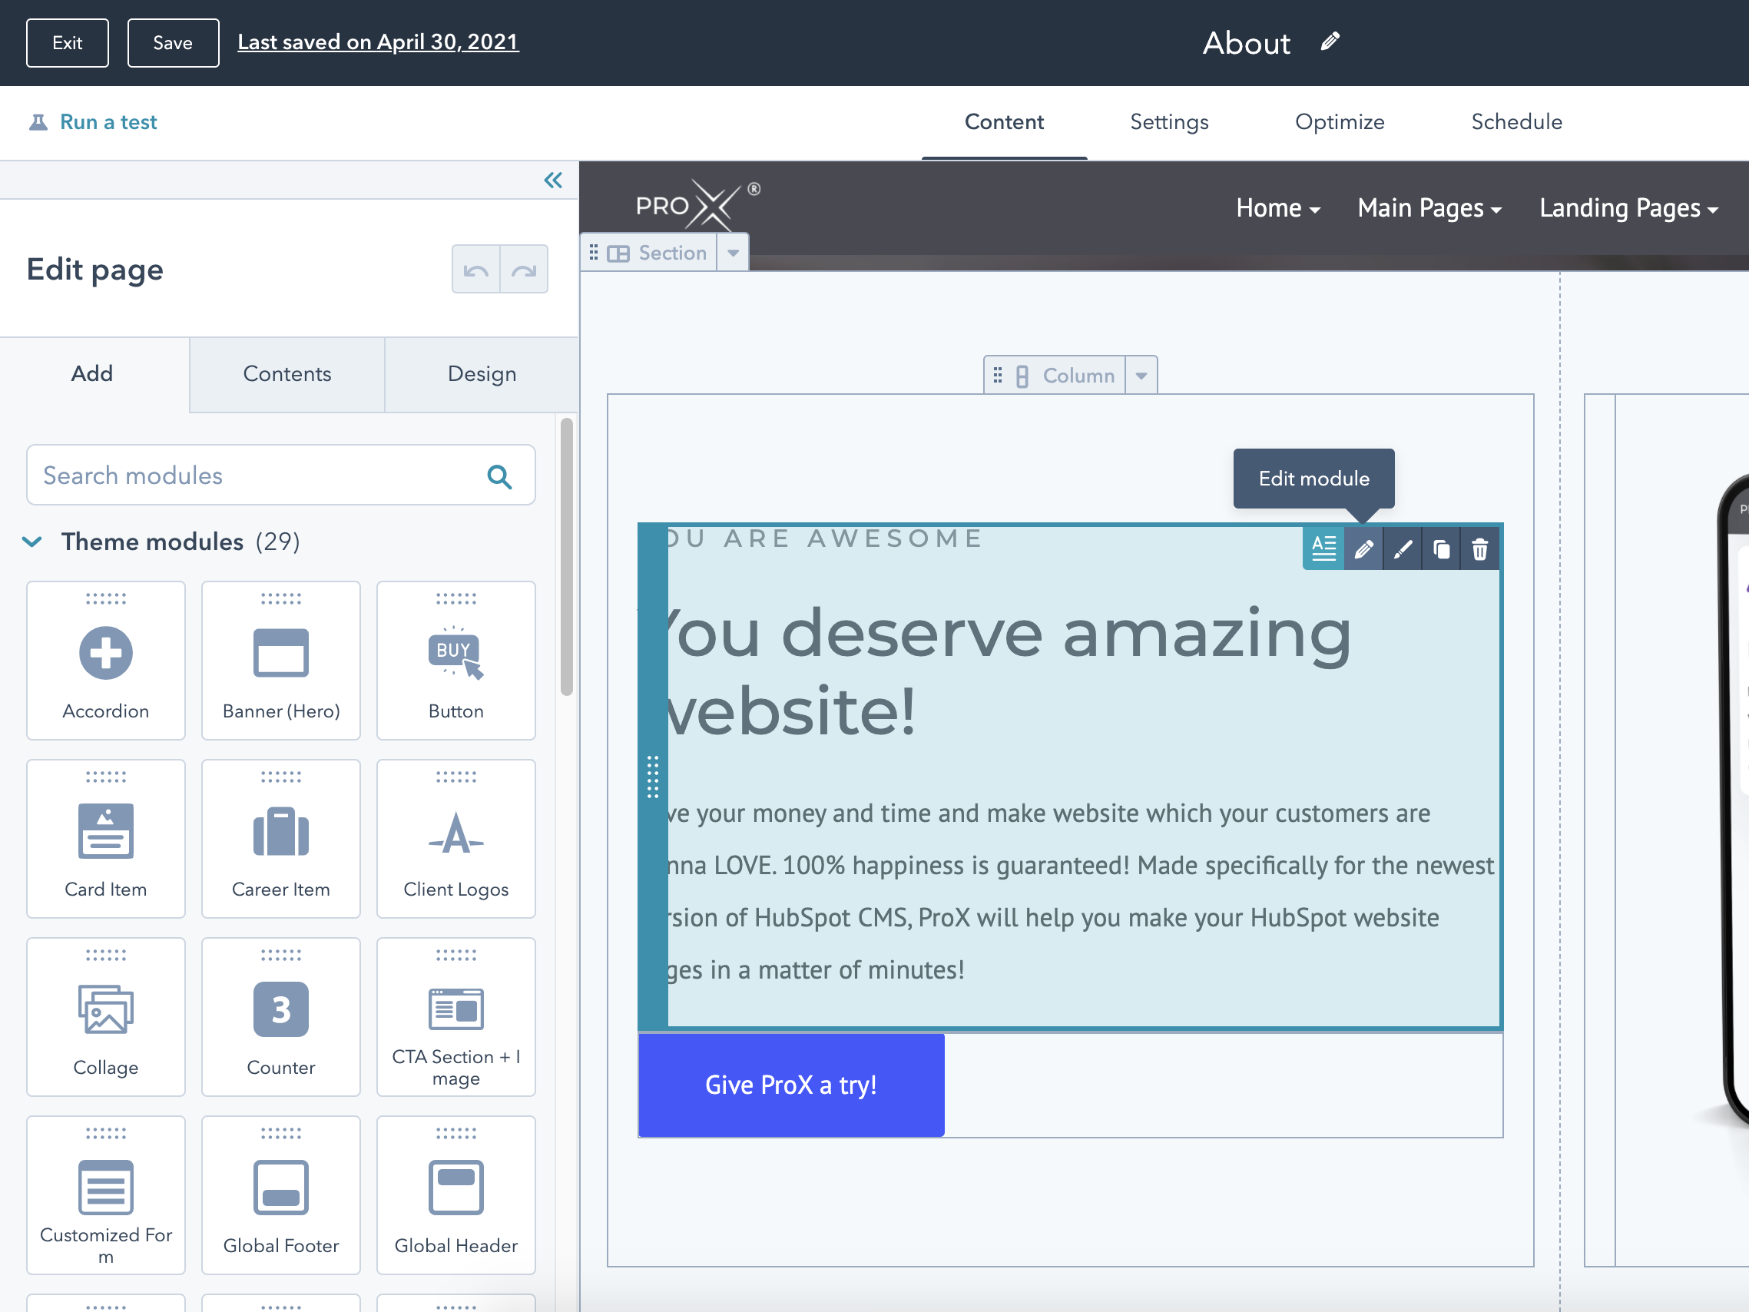Collapse the Theme modules group
Image resolution: width=1749 pixels, height=1312 pixels.
[32, 542]
